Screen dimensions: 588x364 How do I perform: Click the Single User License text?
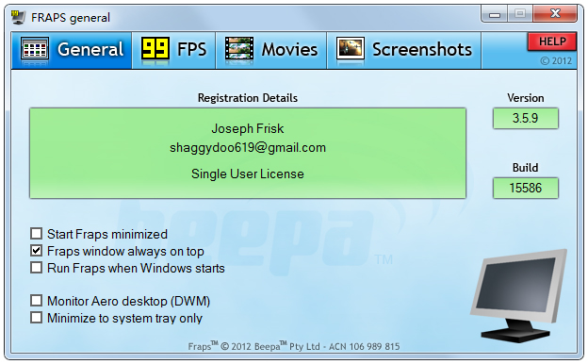click(248, 174)
